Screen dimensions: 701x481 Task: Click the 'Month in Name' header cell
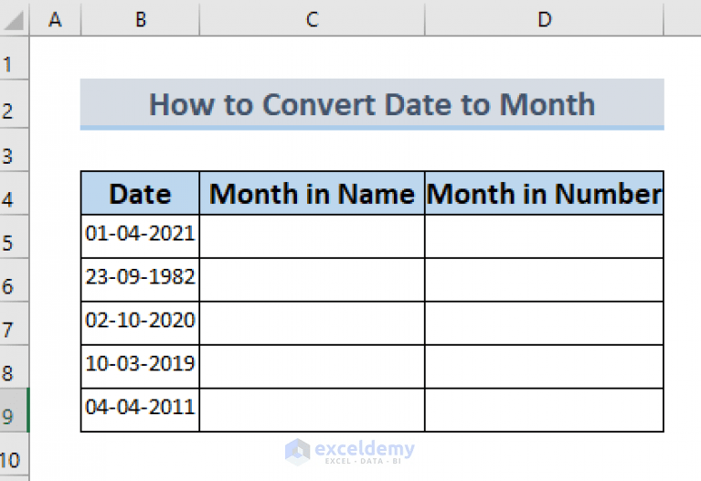[x=312, y=193]
